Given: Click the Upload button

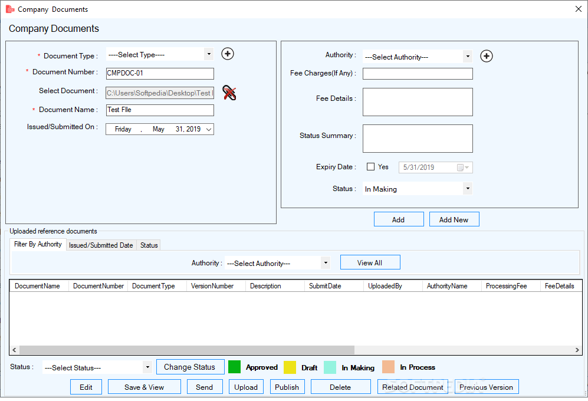Looking at the screenshot, I should 246,387.
